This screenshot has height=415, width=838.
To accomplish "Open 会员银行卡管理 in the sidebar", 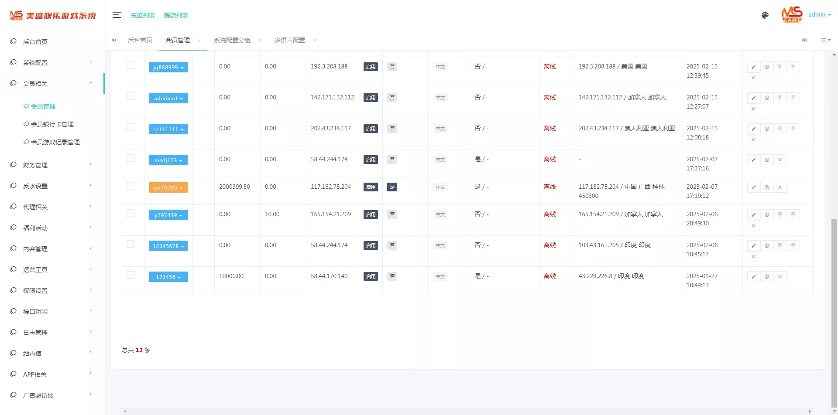I will tap(52, 124).
